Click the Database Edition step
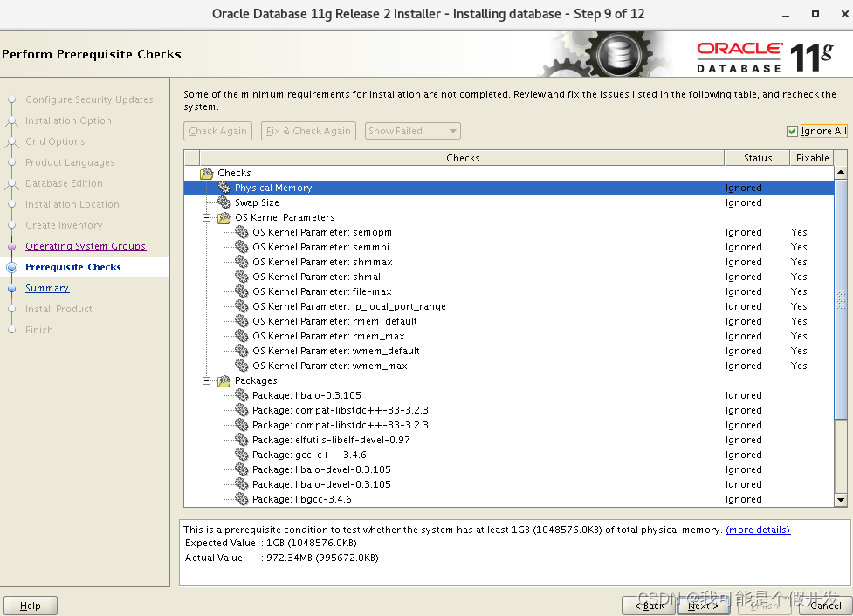 [64, 183]
